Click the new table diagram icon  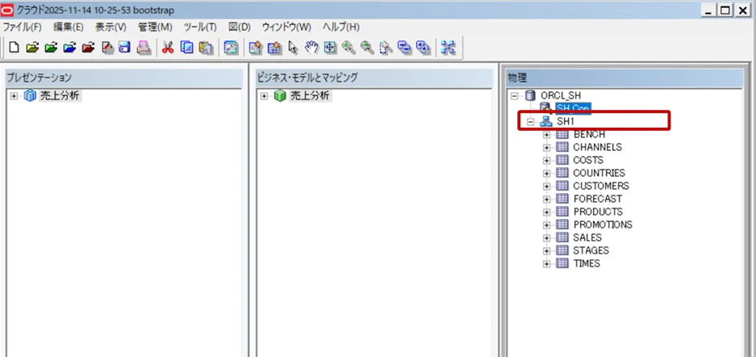pyautogui.click(x=256, y=48)
